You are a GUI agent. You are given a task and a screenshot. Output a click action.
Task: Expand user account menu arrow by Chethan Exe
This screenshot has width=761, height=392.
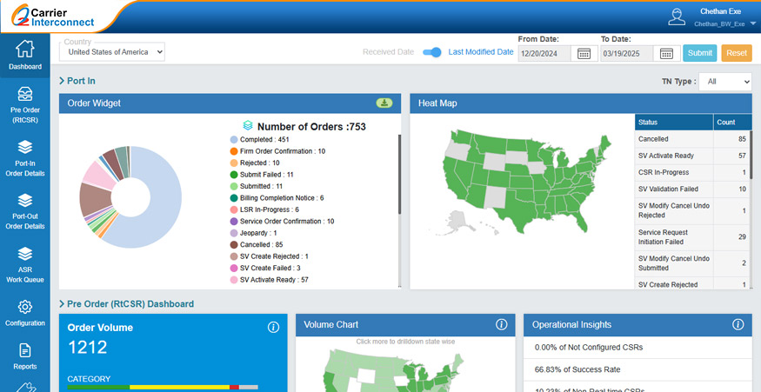(752, 23)
